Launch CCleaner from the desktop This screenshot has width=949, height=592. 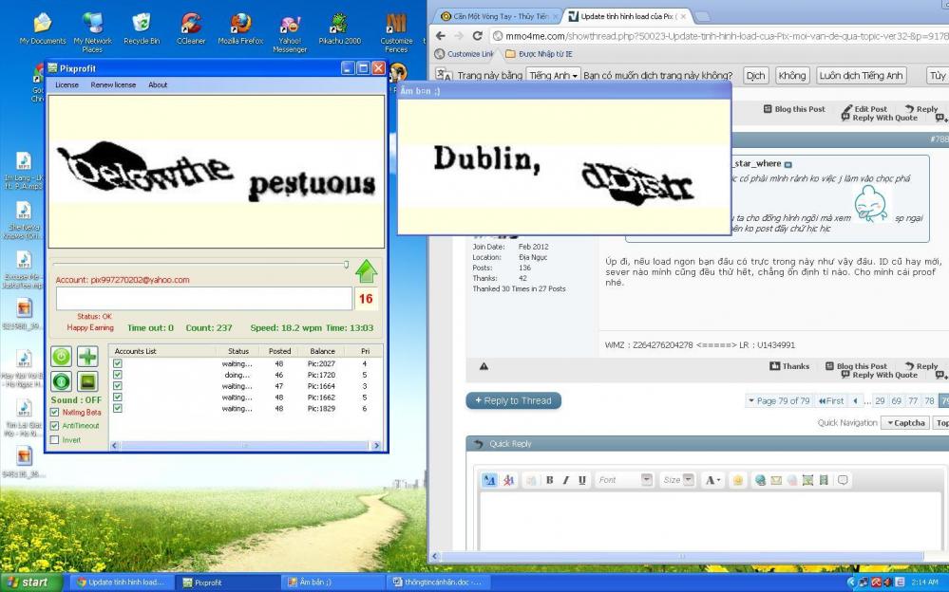point(191,28)
